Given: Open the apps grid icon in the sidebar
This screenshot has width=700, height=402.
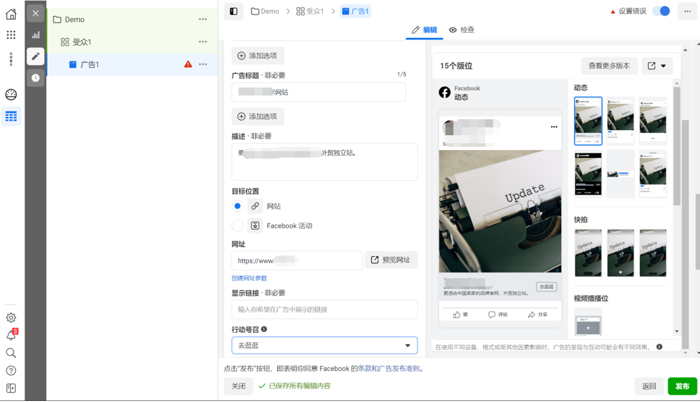Looking at the screenshot, I should pos(11,35).
